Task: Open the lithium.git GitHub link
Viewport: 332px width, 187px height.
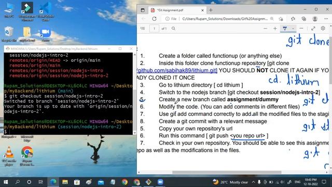Action: coord(177,71)
